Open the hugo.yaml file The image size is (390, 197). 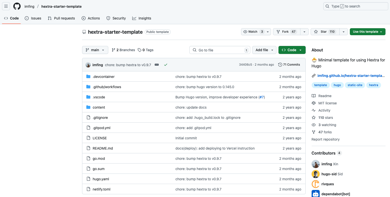pos(101,179)
